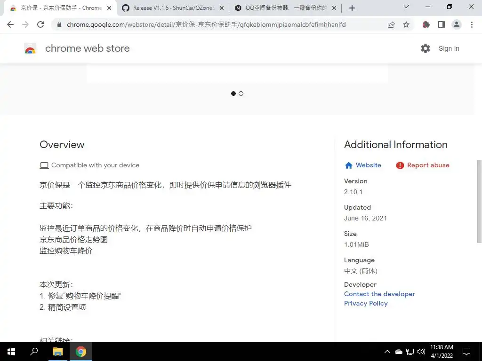Screen dimensions: 482x361
Task: Open the extension Website link
Action: (368, 165)
